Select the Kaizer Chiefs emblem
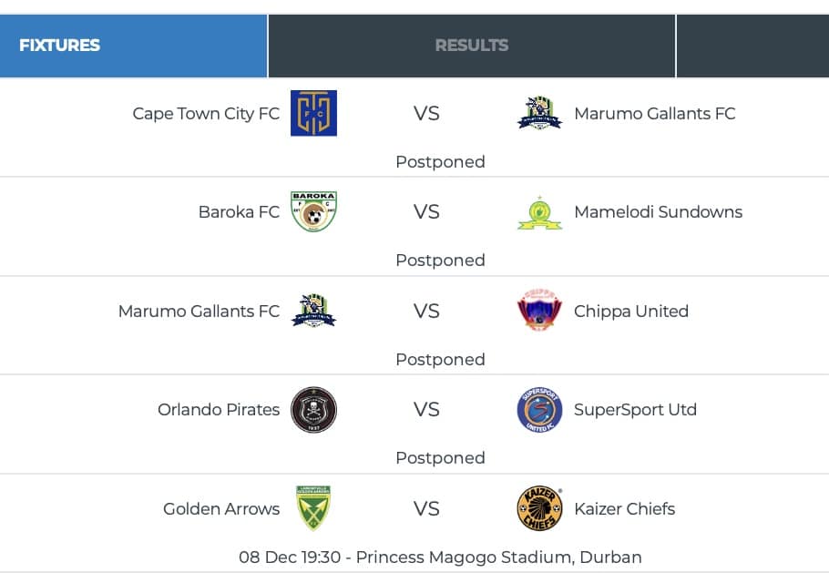 (x=539, y=508)
